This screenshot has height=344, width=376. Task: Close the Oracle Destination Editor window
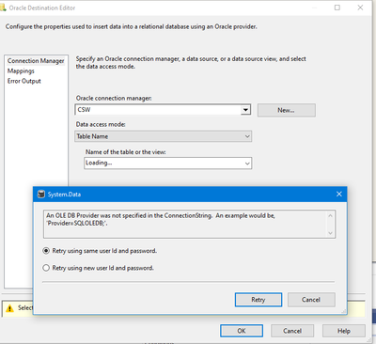point(360,8)
